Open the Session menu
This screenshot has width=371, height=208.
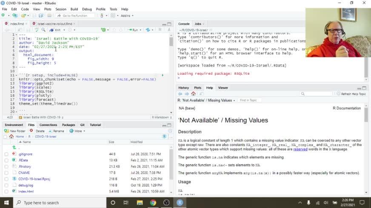[61, 9]
